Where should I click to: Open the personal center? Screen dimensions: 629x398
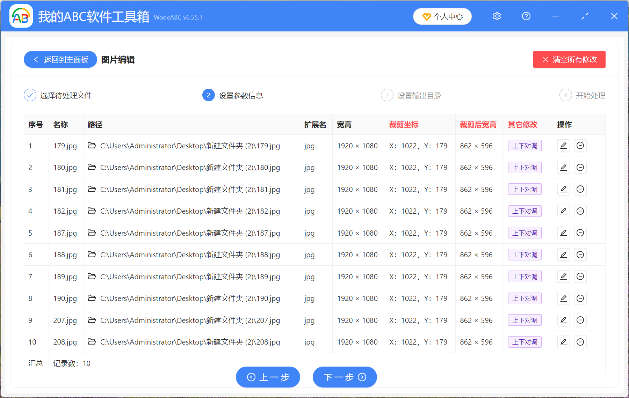(442, 16)
